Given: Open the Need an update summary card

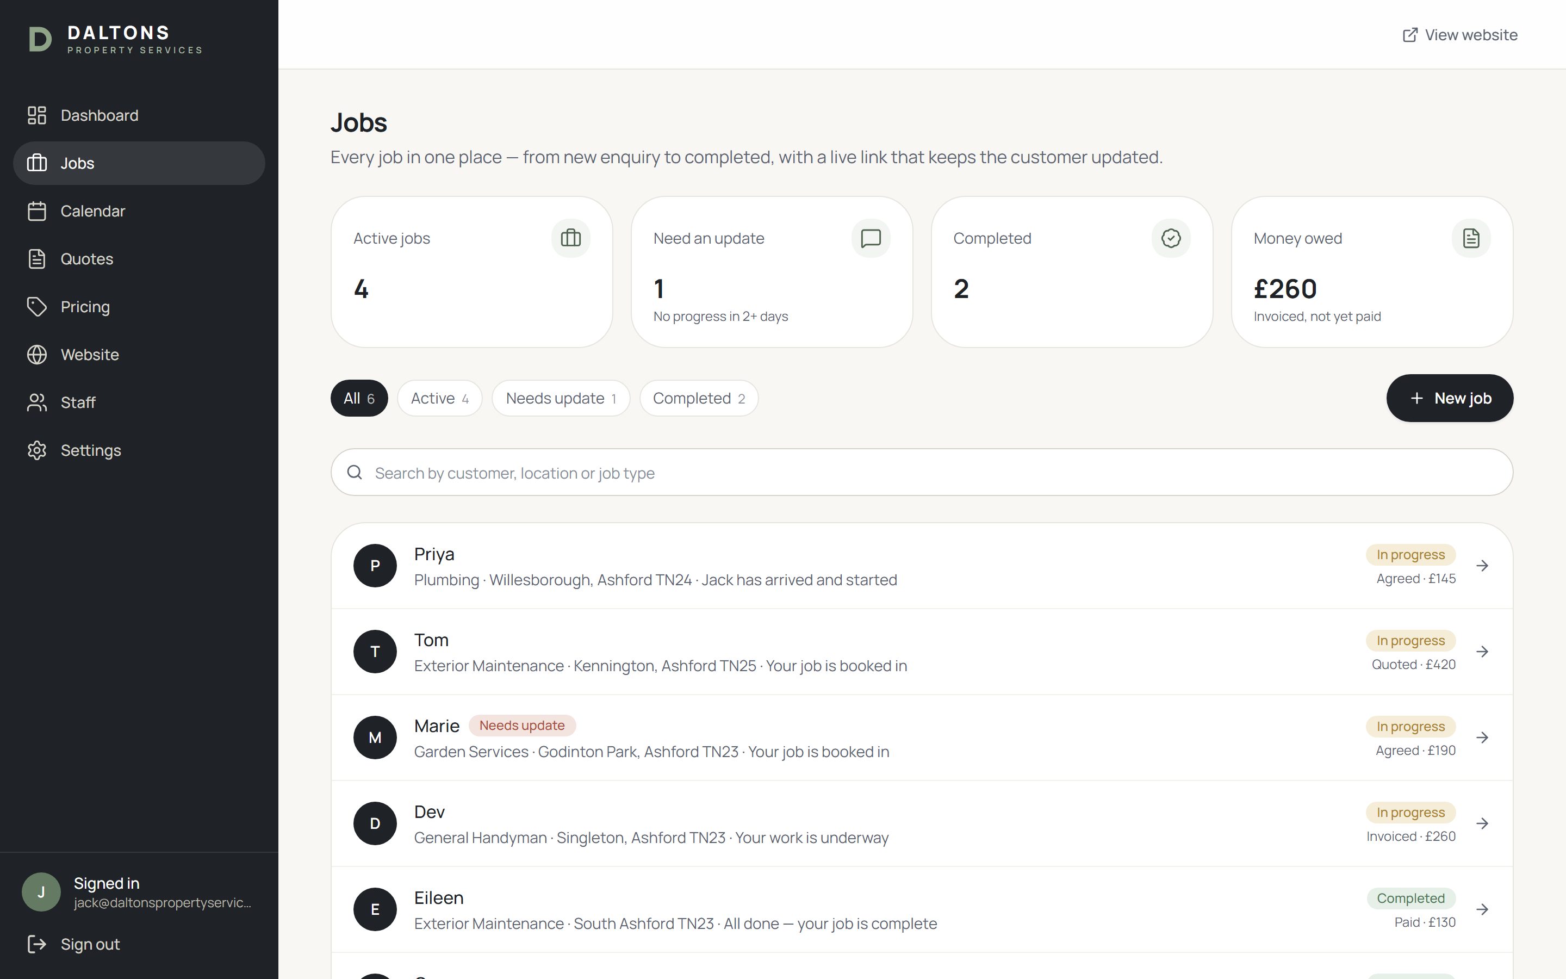Looking at the screenshot, I should click(x=772, y=272).
